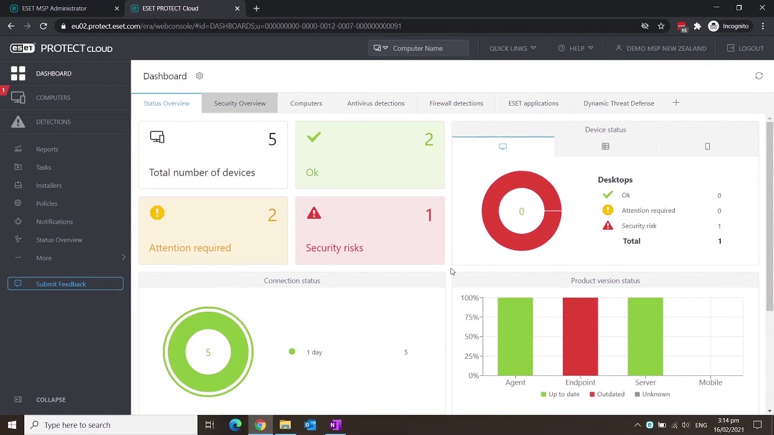This screenshot has width=774, height=435.
Task: Switch to the Antivirus detections tab
Action: pos(376,103)
